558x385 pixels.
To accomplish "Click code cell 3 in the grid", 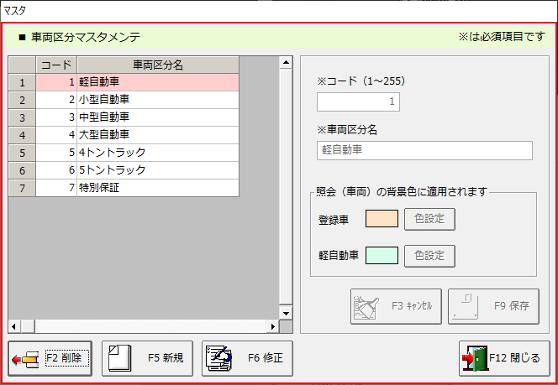I will pos(56,117).
